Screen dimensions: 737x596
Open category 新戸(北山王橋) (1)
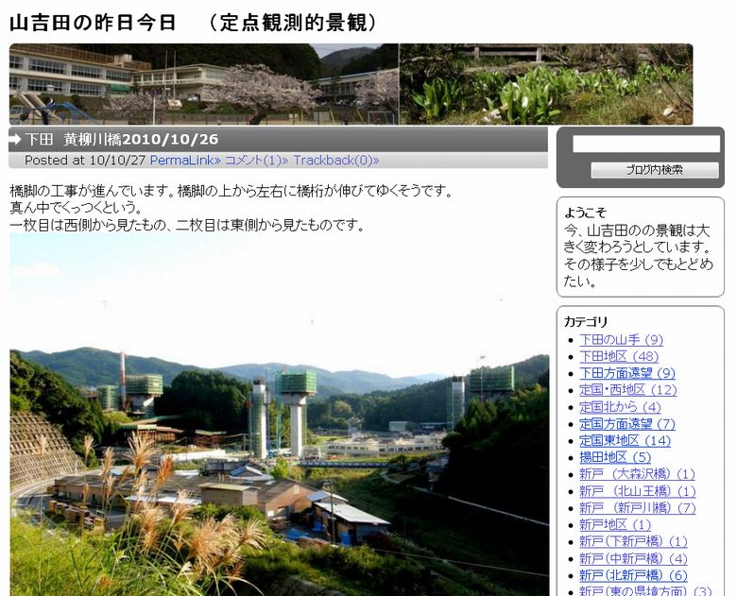click(x=638, y=492)
